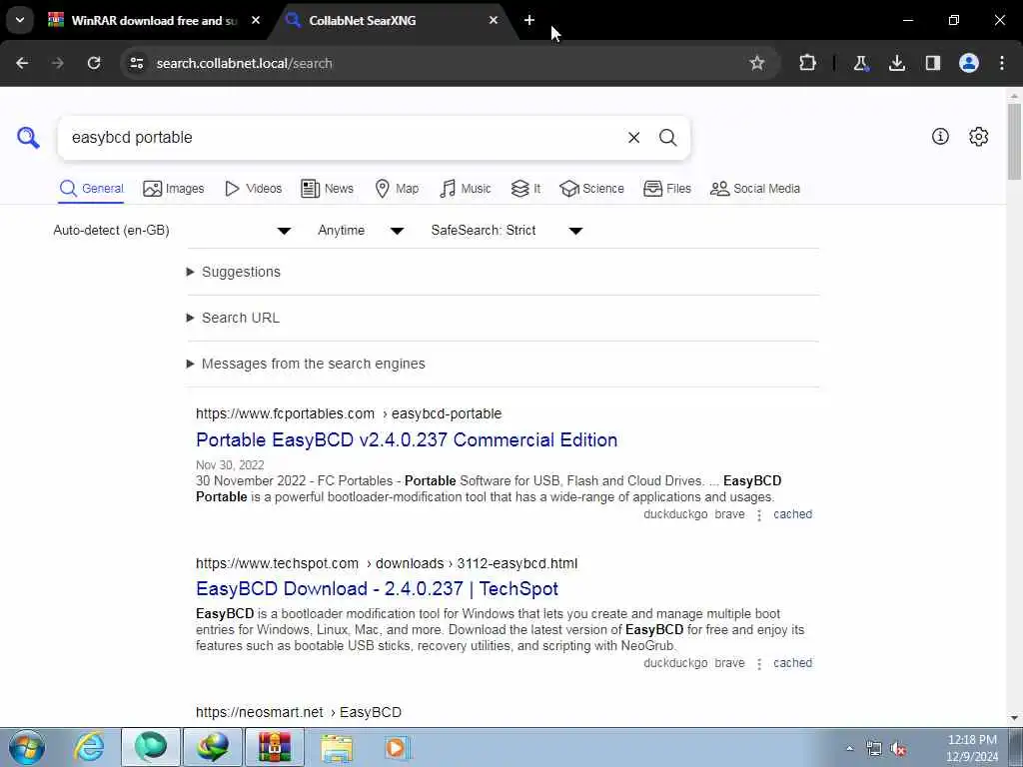Reload the current page

pyautogui.click(x=94, y=63)
